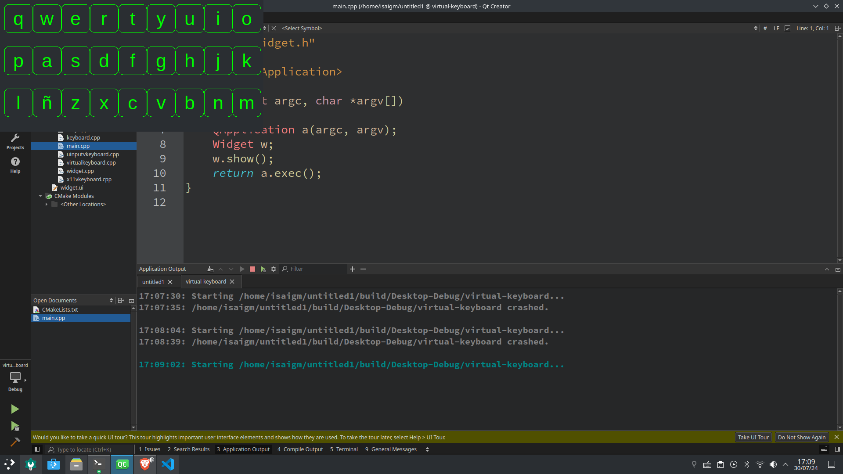Toggle the right sidebar visibility
This screenshot has height=474, width=843.
point(837,449)
